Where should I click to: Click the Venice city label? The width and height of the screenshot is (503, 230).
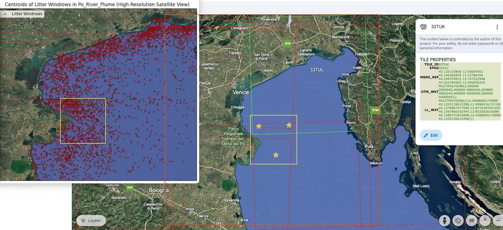click(x=240, y=92)
